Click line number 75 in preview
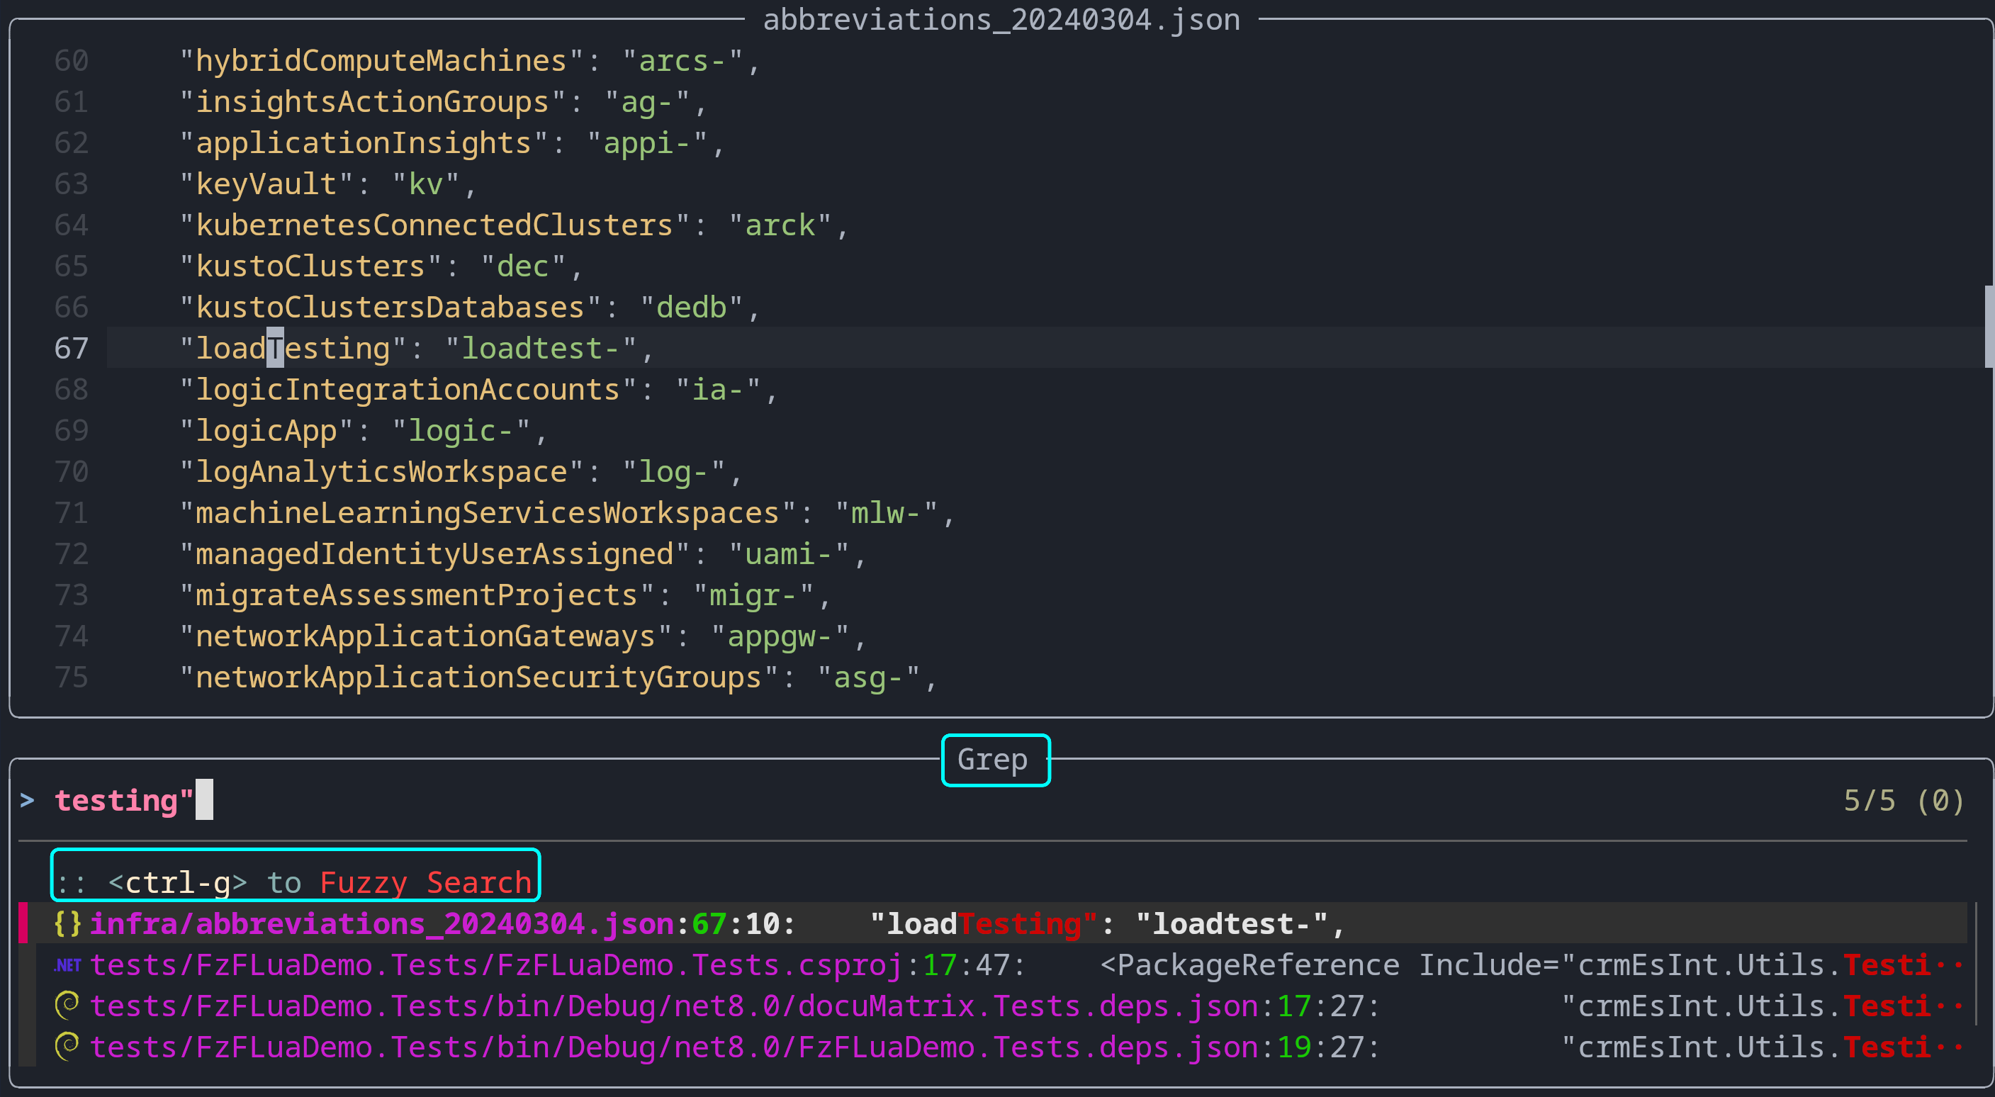The image size is (1995, 1097). pyautogui.click(x=72, y=676)
